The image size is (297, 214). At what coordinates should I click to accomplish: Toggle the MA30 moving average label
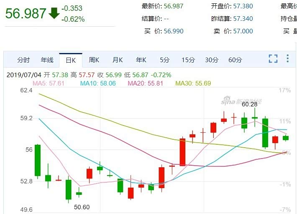pyautogui.click(x=193, y=83)
